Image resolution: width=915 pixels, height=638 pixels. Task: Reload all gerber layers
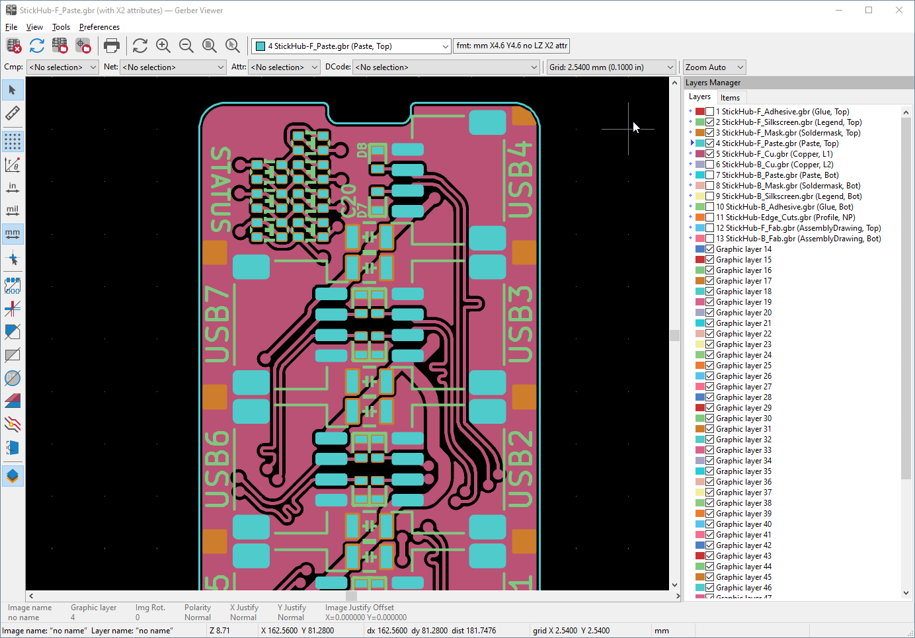click(36, 45)
